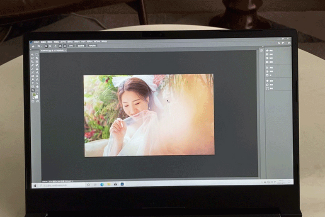The image size is (325, 217).
Task: Select the Zoom tool in toolbox
Action: (x=32, y=90)
